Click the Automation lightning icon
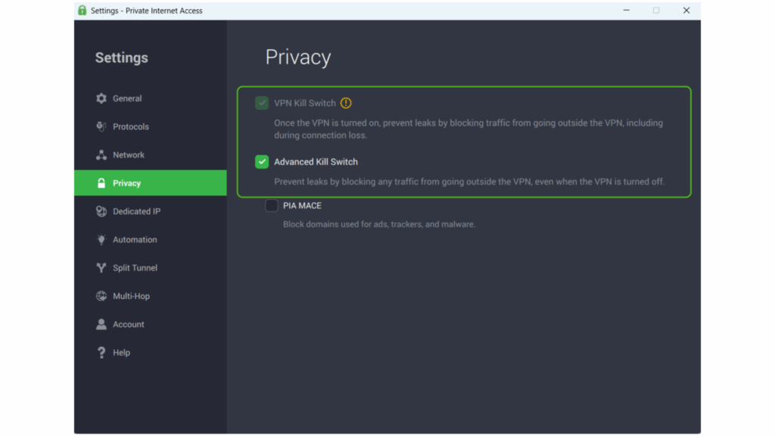This screenshot has width=775, height=436. click(x=101, y=239)
